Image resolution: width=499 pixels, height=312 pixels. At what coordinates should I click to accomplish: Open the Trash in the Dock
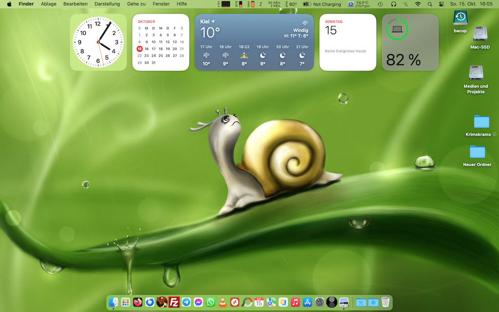coord(385,302)
